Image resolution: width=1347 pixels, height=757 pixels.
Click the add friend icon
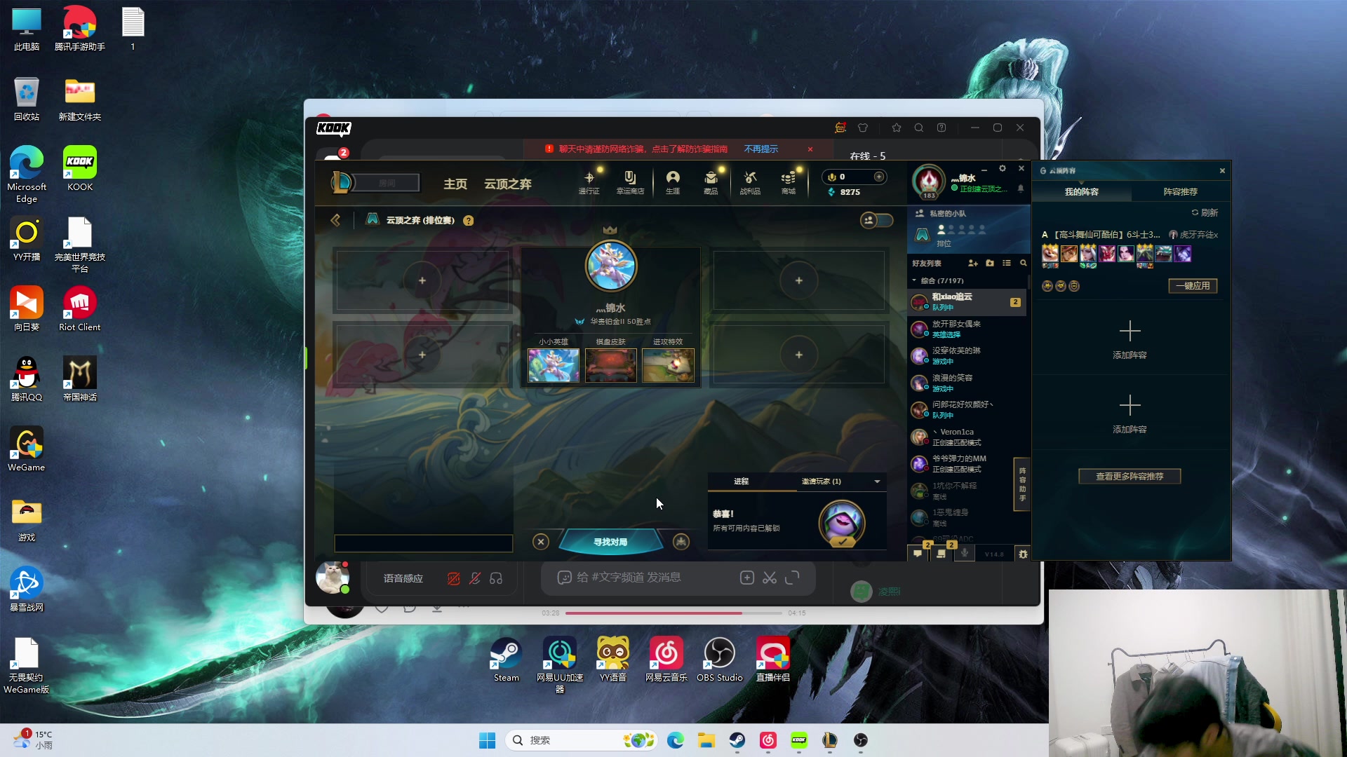tap(973, 263)
